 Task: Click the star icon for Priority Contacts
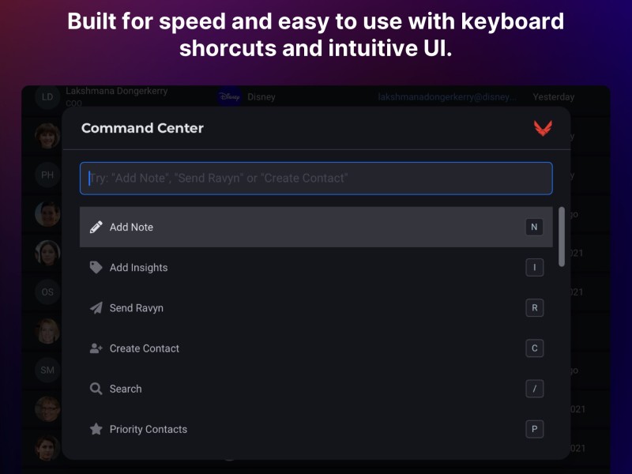point(96,429)
